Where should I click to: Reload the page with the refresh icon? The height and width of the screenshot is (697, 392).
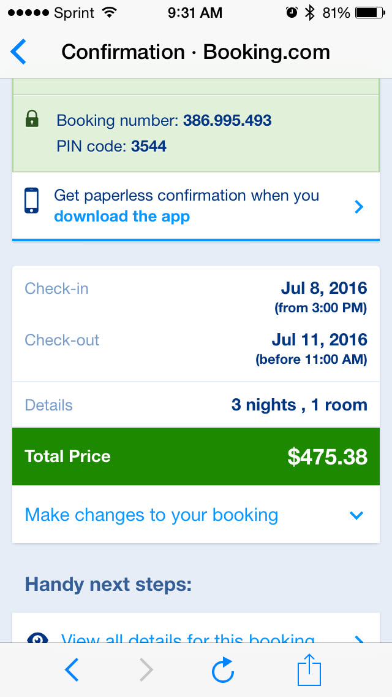point(223,670)
